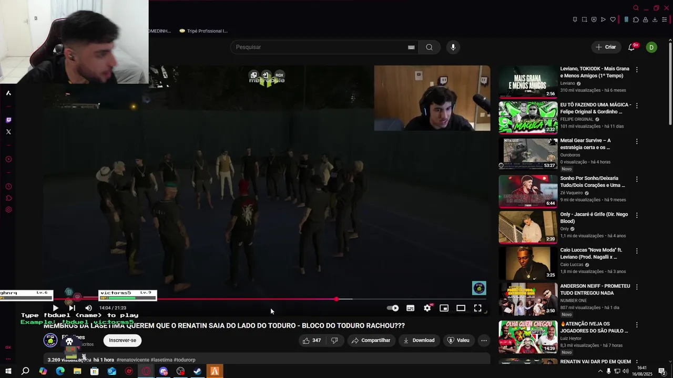Click Inscrever-se subscribe button

point(123,340)
